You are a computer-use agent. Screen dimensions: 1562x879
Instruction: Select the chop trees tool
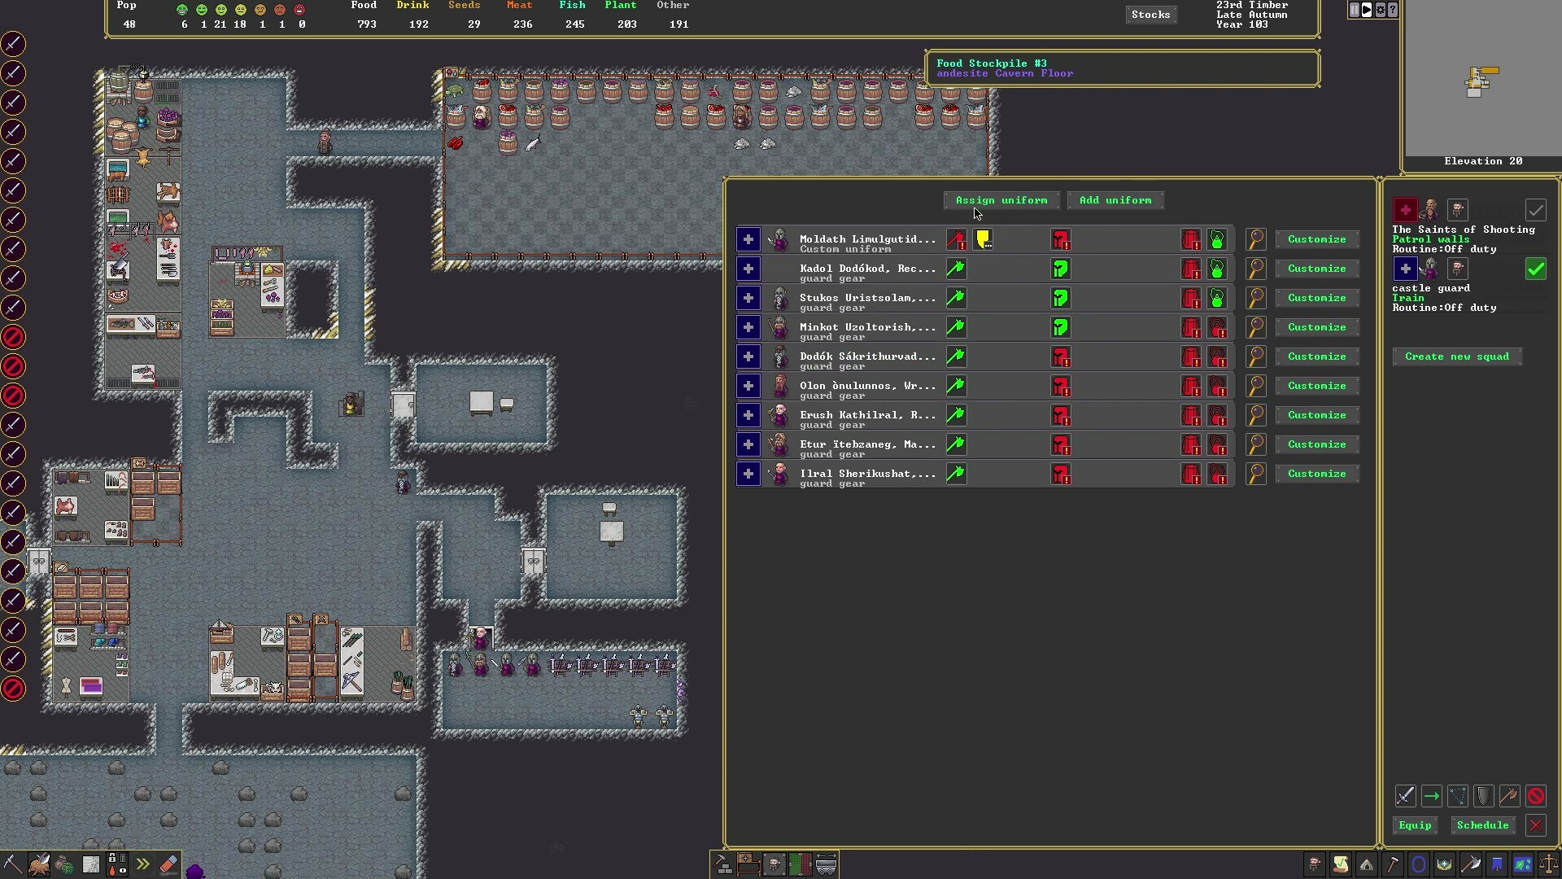pos(38,864)
